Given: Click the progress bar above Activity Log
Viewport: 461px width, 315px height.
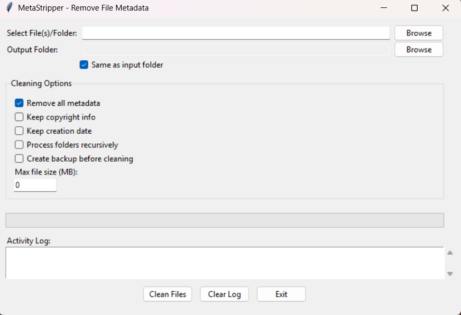Looking at the screenshot, I should pyautogui.click(x=225, y=220).
